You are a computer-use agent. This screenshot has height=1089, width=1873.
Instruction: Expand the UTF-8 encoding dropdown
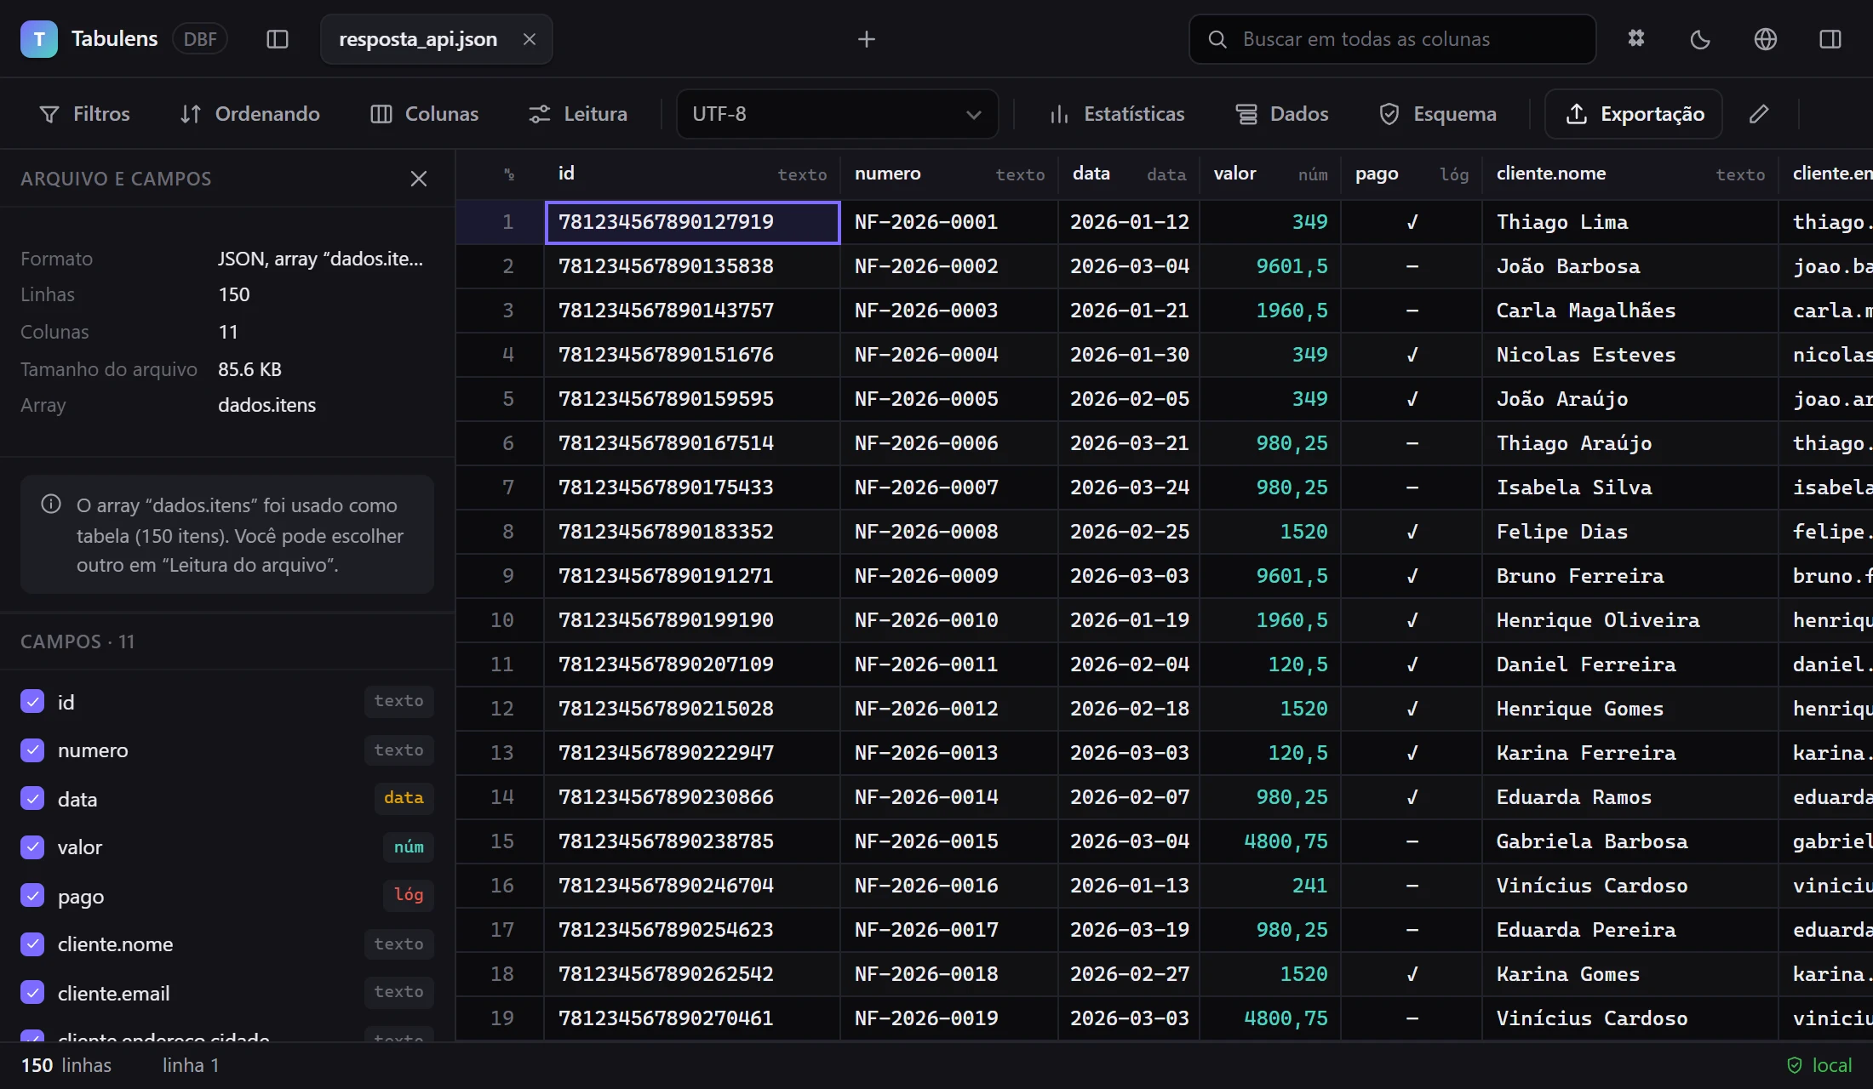click(x=837, y=114)
